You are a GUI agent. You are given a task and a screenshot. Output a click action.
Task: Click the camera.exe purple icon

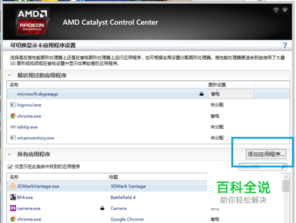[13, 208]
